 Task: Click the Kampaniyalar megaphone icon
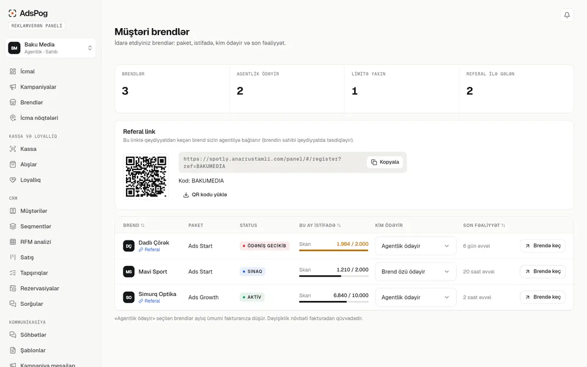coord(13,87)
